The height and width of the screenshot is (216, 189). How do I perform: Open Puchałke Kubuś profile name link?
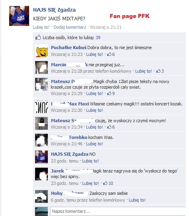[x=69, y=48]
